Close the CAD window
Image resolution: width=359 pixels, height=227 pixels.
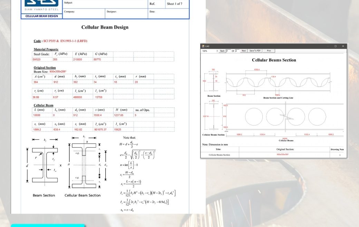[x=343, y=46]
